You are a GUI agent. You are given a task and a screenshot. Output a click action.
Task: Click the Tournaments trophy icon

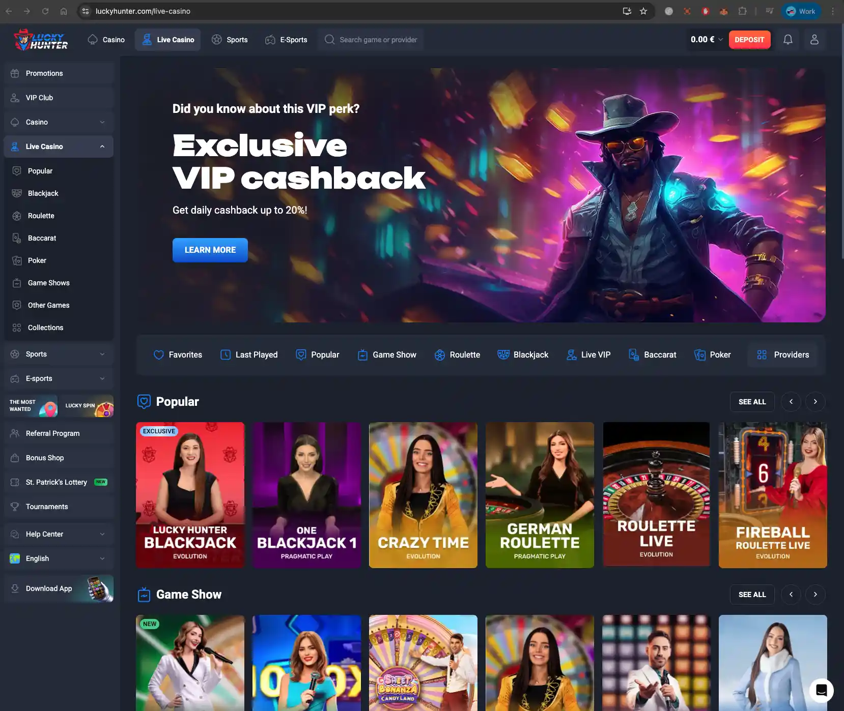pos(15,507)
